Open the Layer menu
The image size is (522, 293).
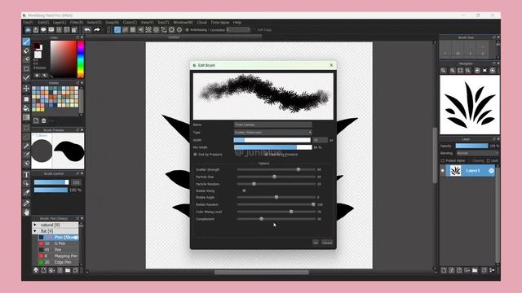click(x=60, y=23)
